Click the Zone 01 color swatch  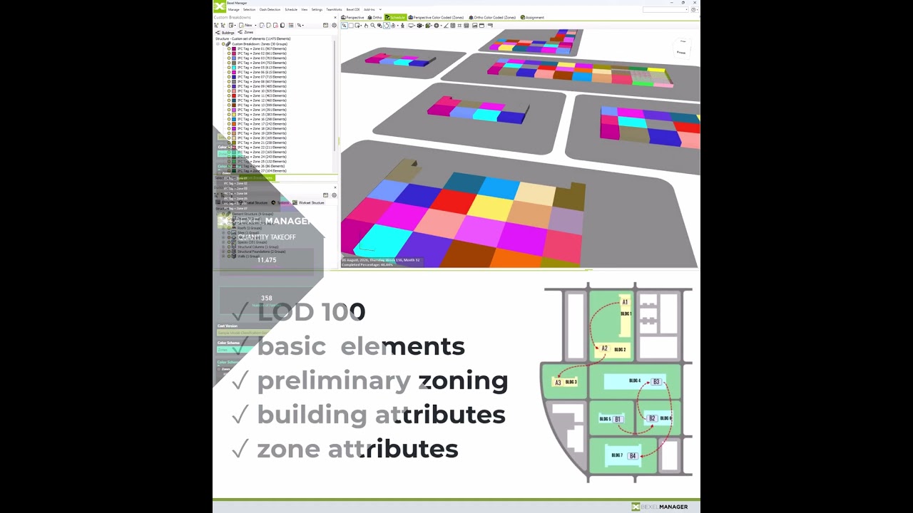point(233,48)
